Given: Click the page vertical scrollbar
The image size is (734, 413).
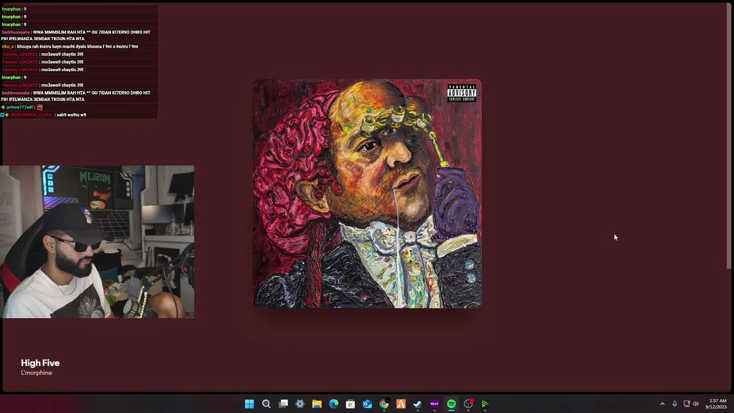Looking at the screenshot, I should (729, 136).
